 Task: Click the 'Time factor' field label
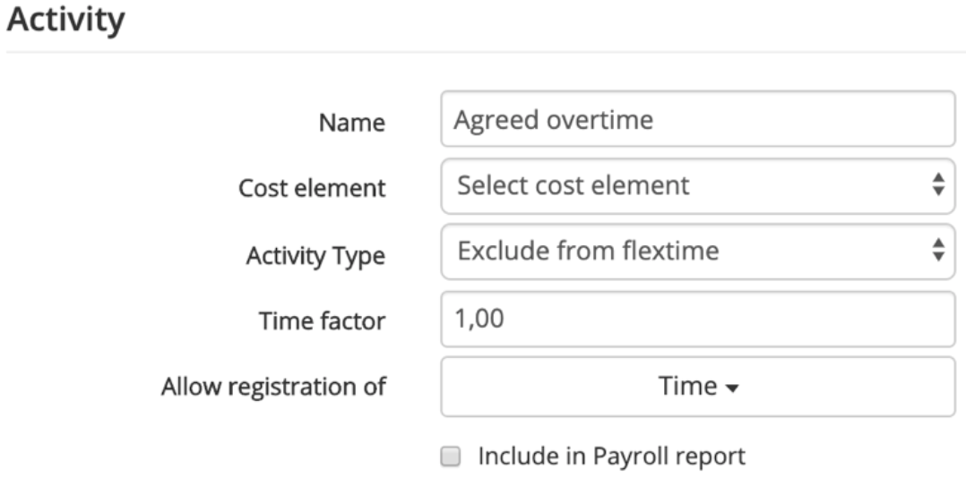323,321
